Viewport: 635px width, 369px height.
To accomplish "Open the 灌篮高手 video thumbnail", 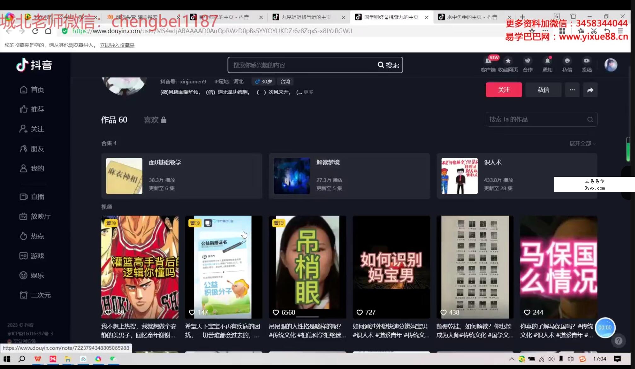I will 140,267.
